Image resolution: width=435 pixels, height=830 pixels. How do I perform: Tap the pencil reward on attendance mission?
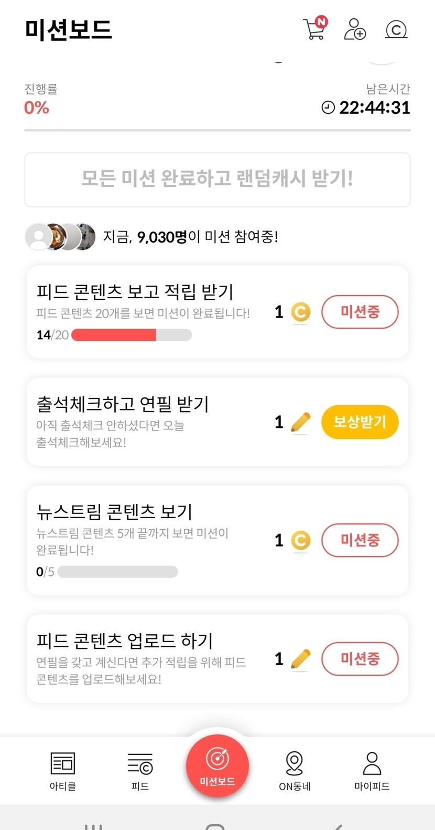(300, 423)
